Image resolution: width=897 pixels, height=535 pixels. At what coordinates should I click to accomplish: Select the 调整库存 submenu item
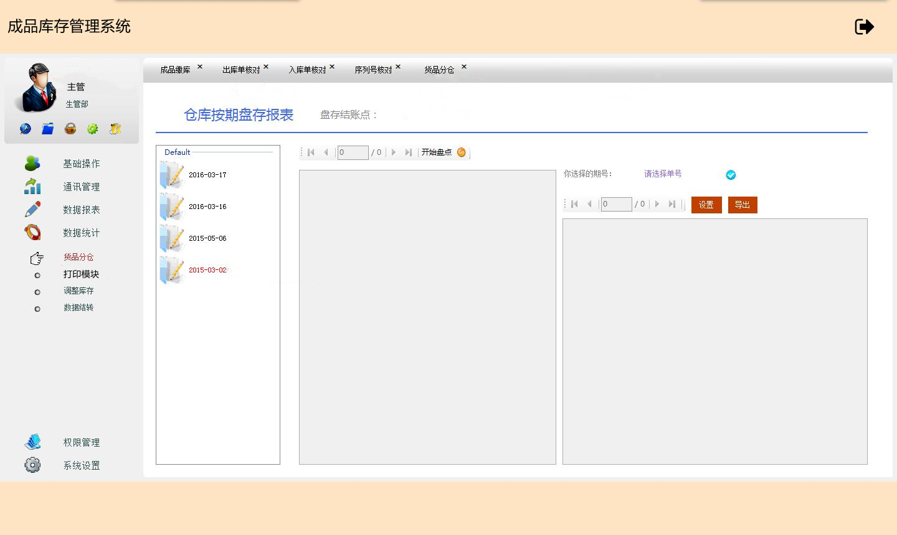coord(78,291)
